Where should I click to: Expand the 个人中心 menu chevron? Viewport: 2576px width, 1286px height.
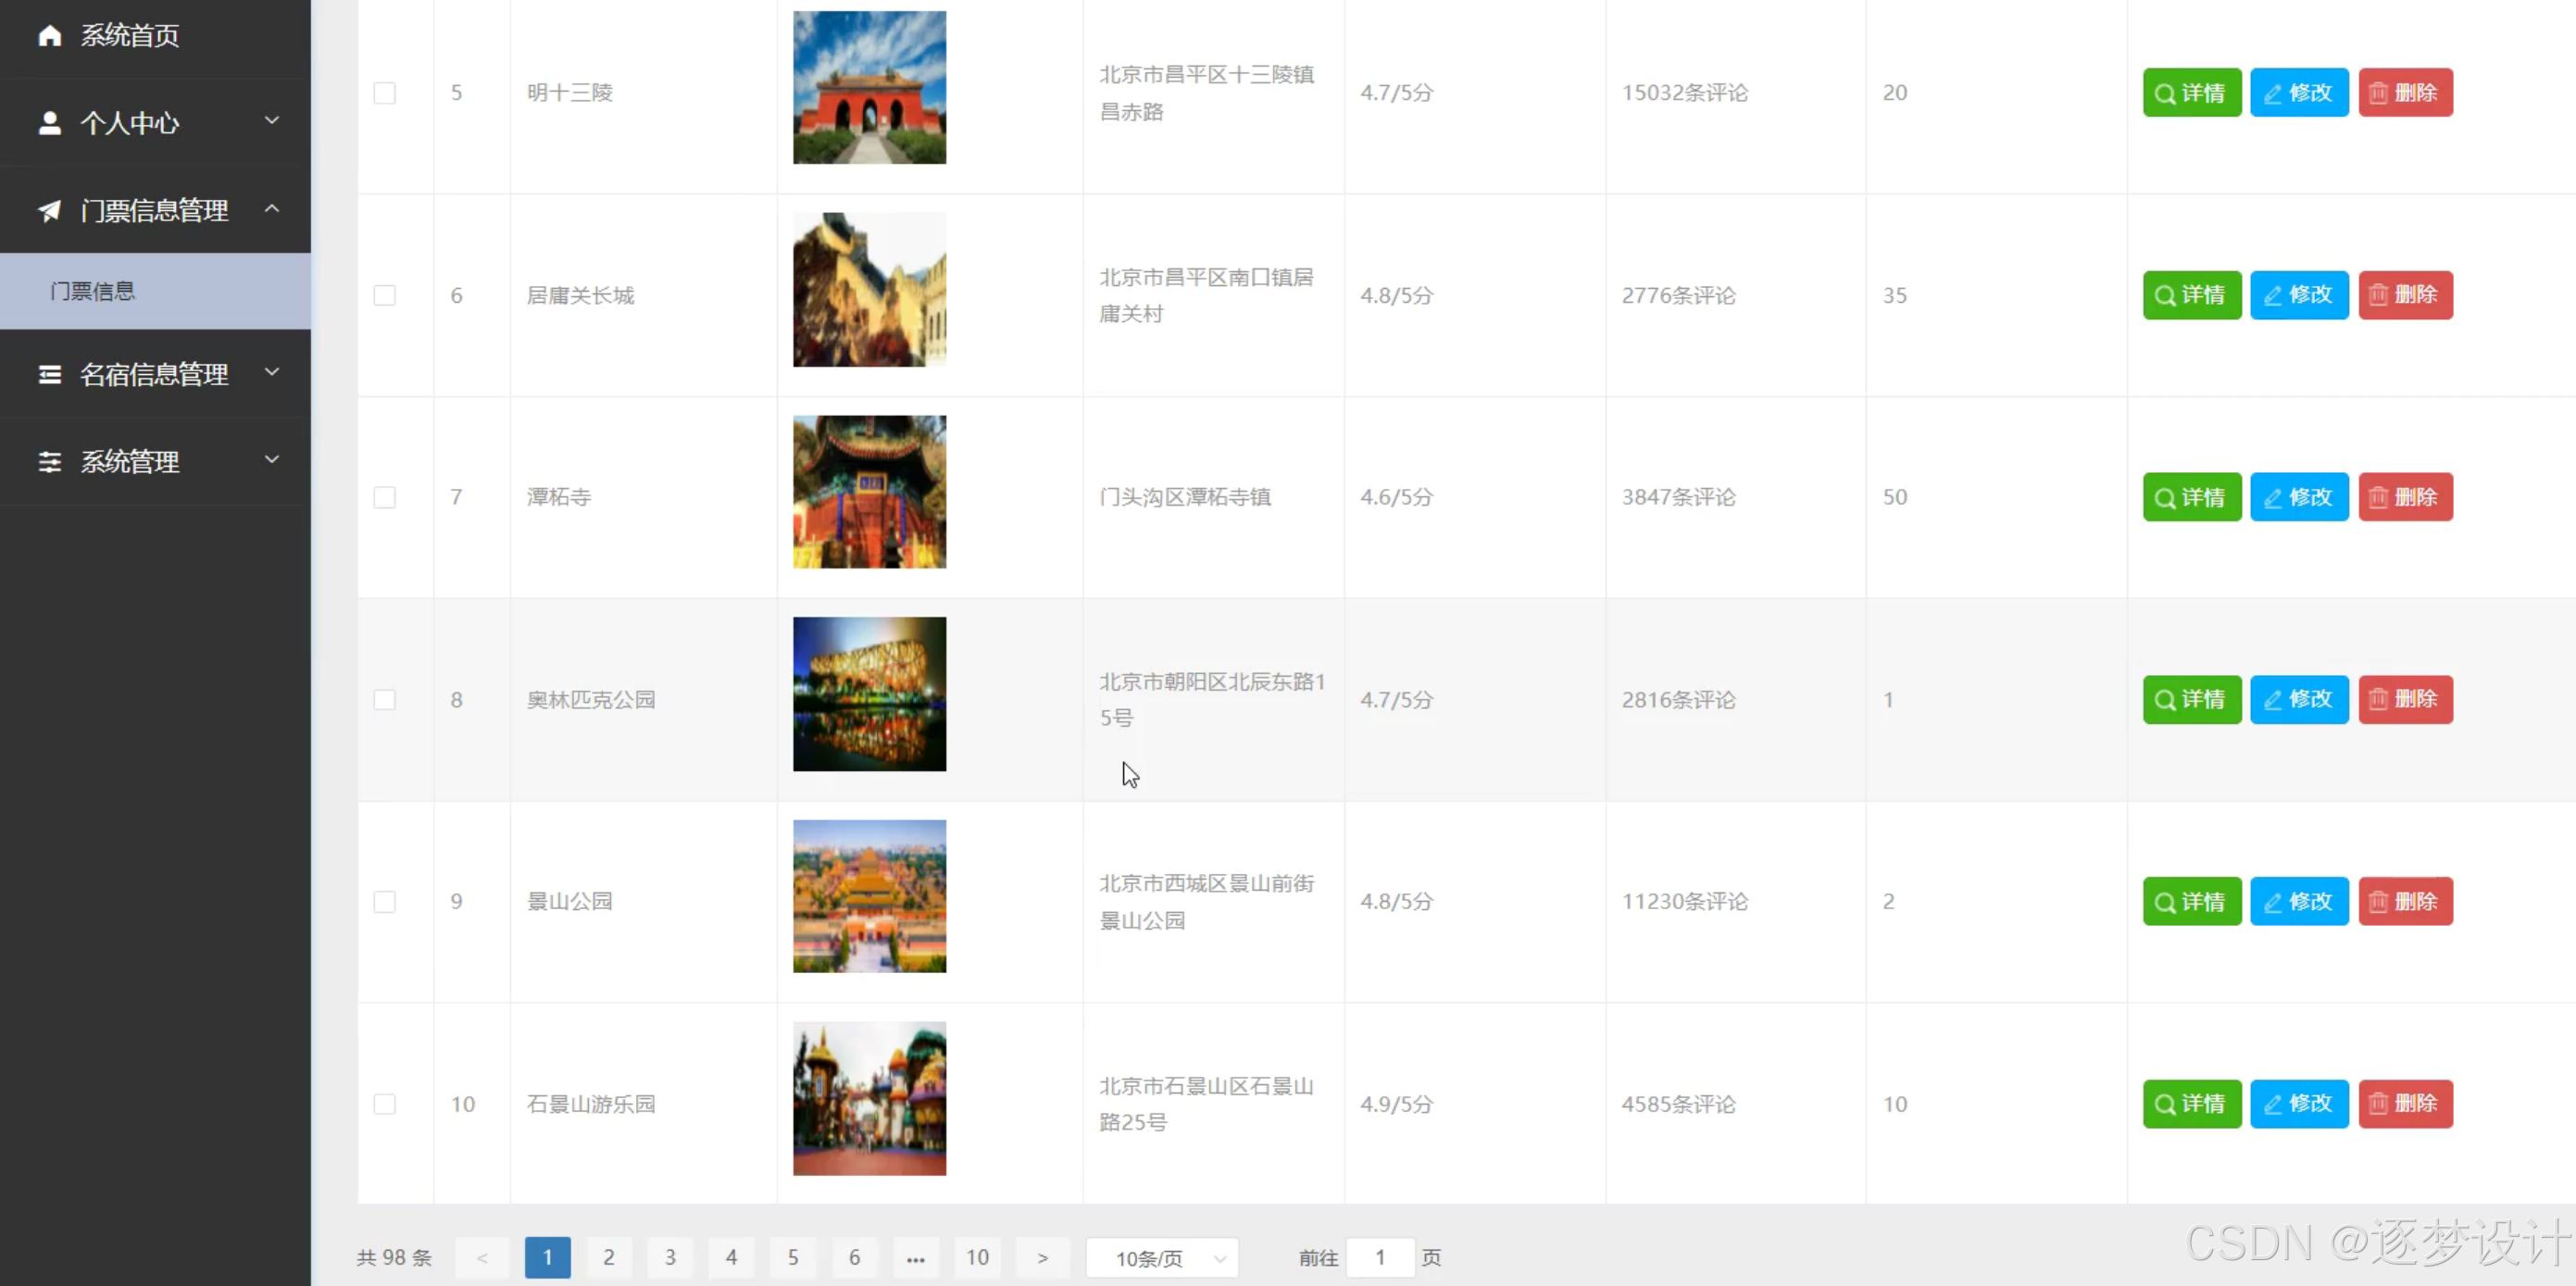(271, 121)
